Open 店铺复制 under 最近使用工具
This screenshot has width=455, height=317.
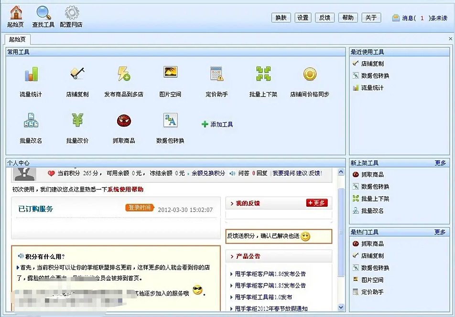(x=369, y=63)
